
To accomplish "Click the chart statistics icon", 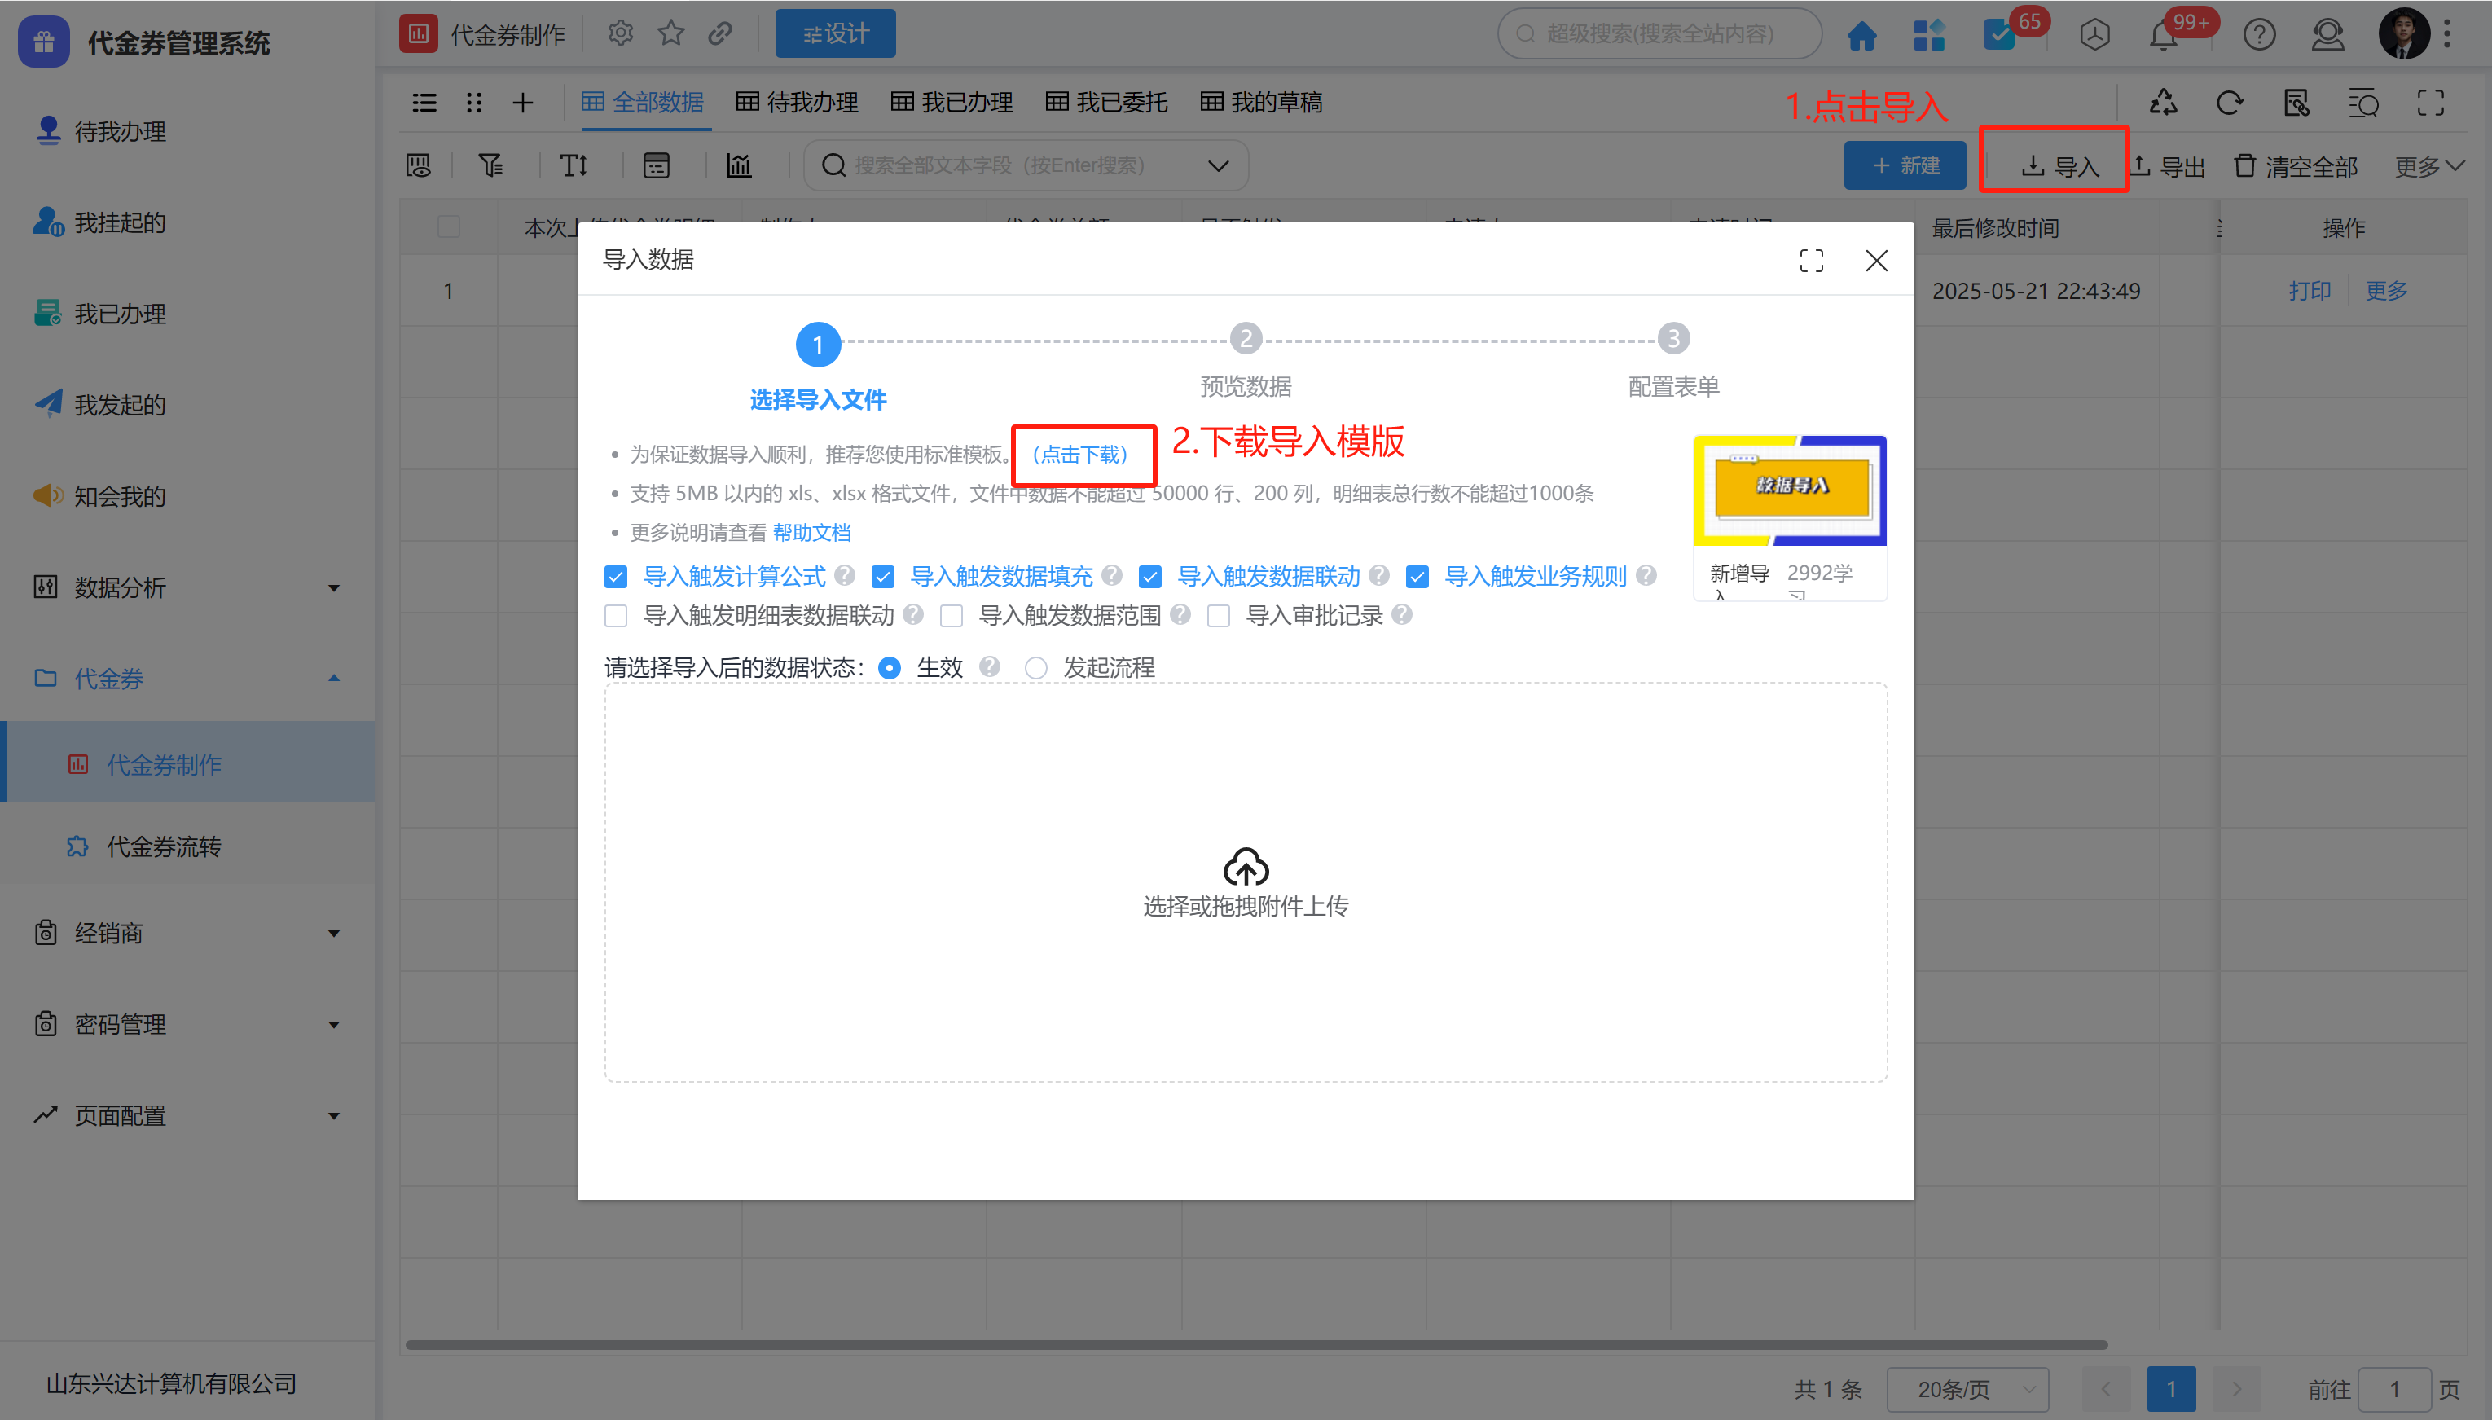I will pyautogui.click(x=739, y=166).
